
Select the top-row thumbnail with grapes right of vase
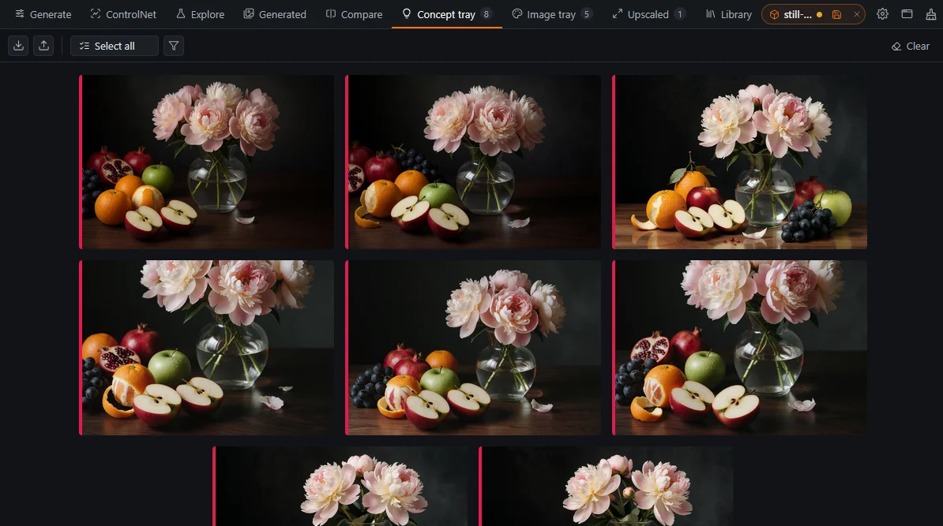(x=740, y=162)
